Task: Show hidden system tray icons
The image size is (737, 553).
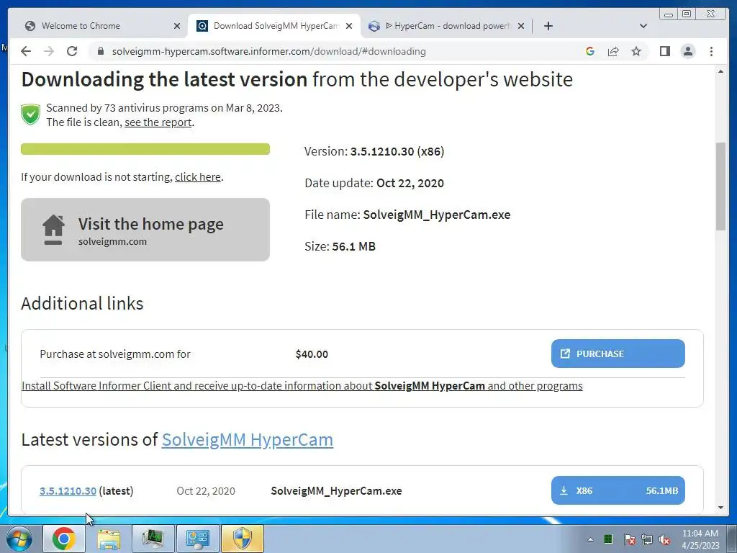Action: point(590,539)
